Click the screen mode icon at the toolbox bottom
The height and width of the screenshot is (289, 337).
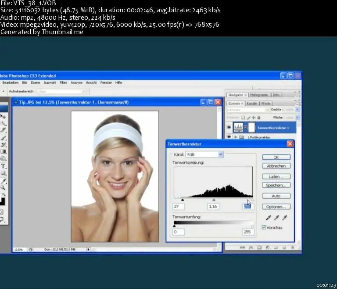[2, 220]
